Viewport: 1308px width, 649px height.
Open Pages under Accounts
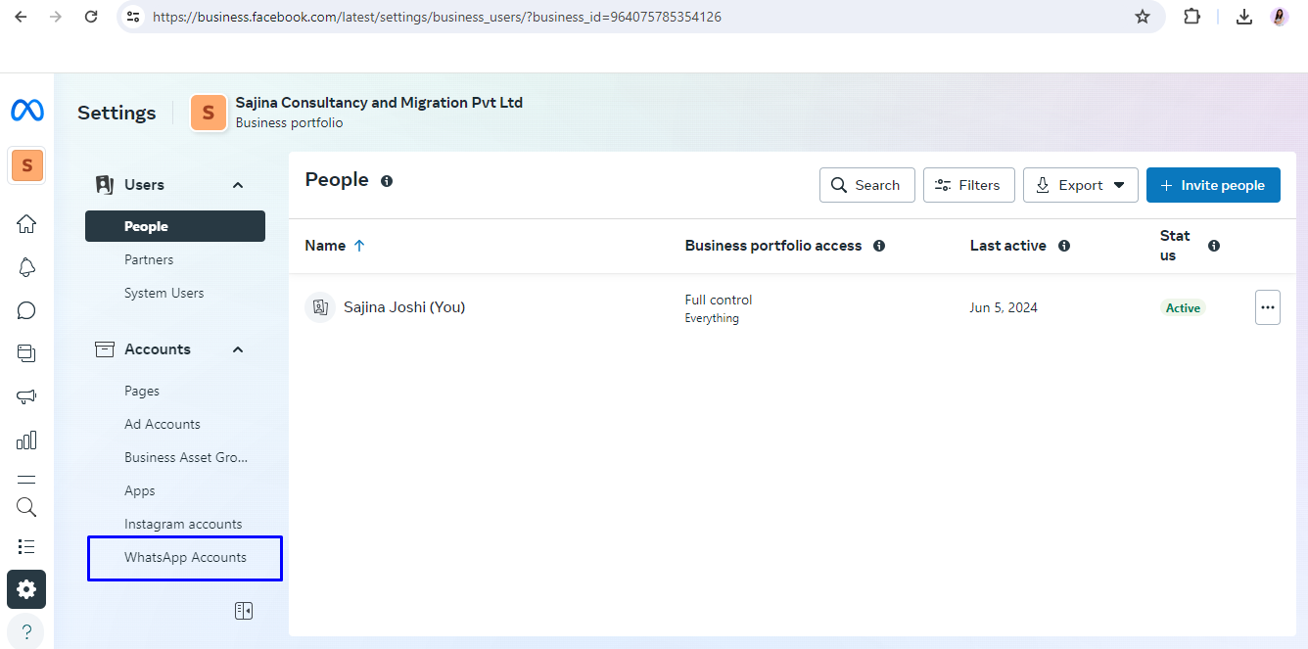coord(142,391)
